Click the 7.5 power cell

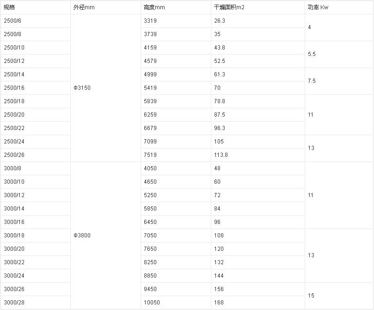click(312, 81)
